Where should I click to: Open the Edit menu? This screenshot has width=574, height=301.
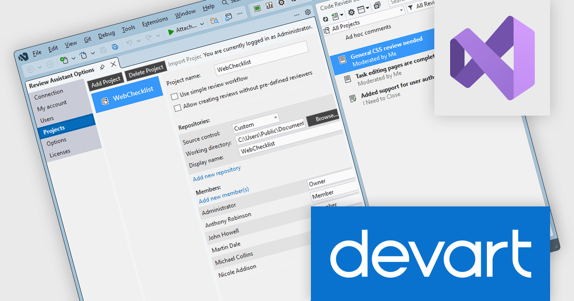click(53, 48)
